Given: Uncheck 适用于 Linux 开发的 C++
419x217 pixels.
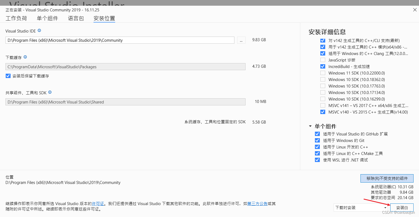Looking at the screenshot, I should 317,147.
